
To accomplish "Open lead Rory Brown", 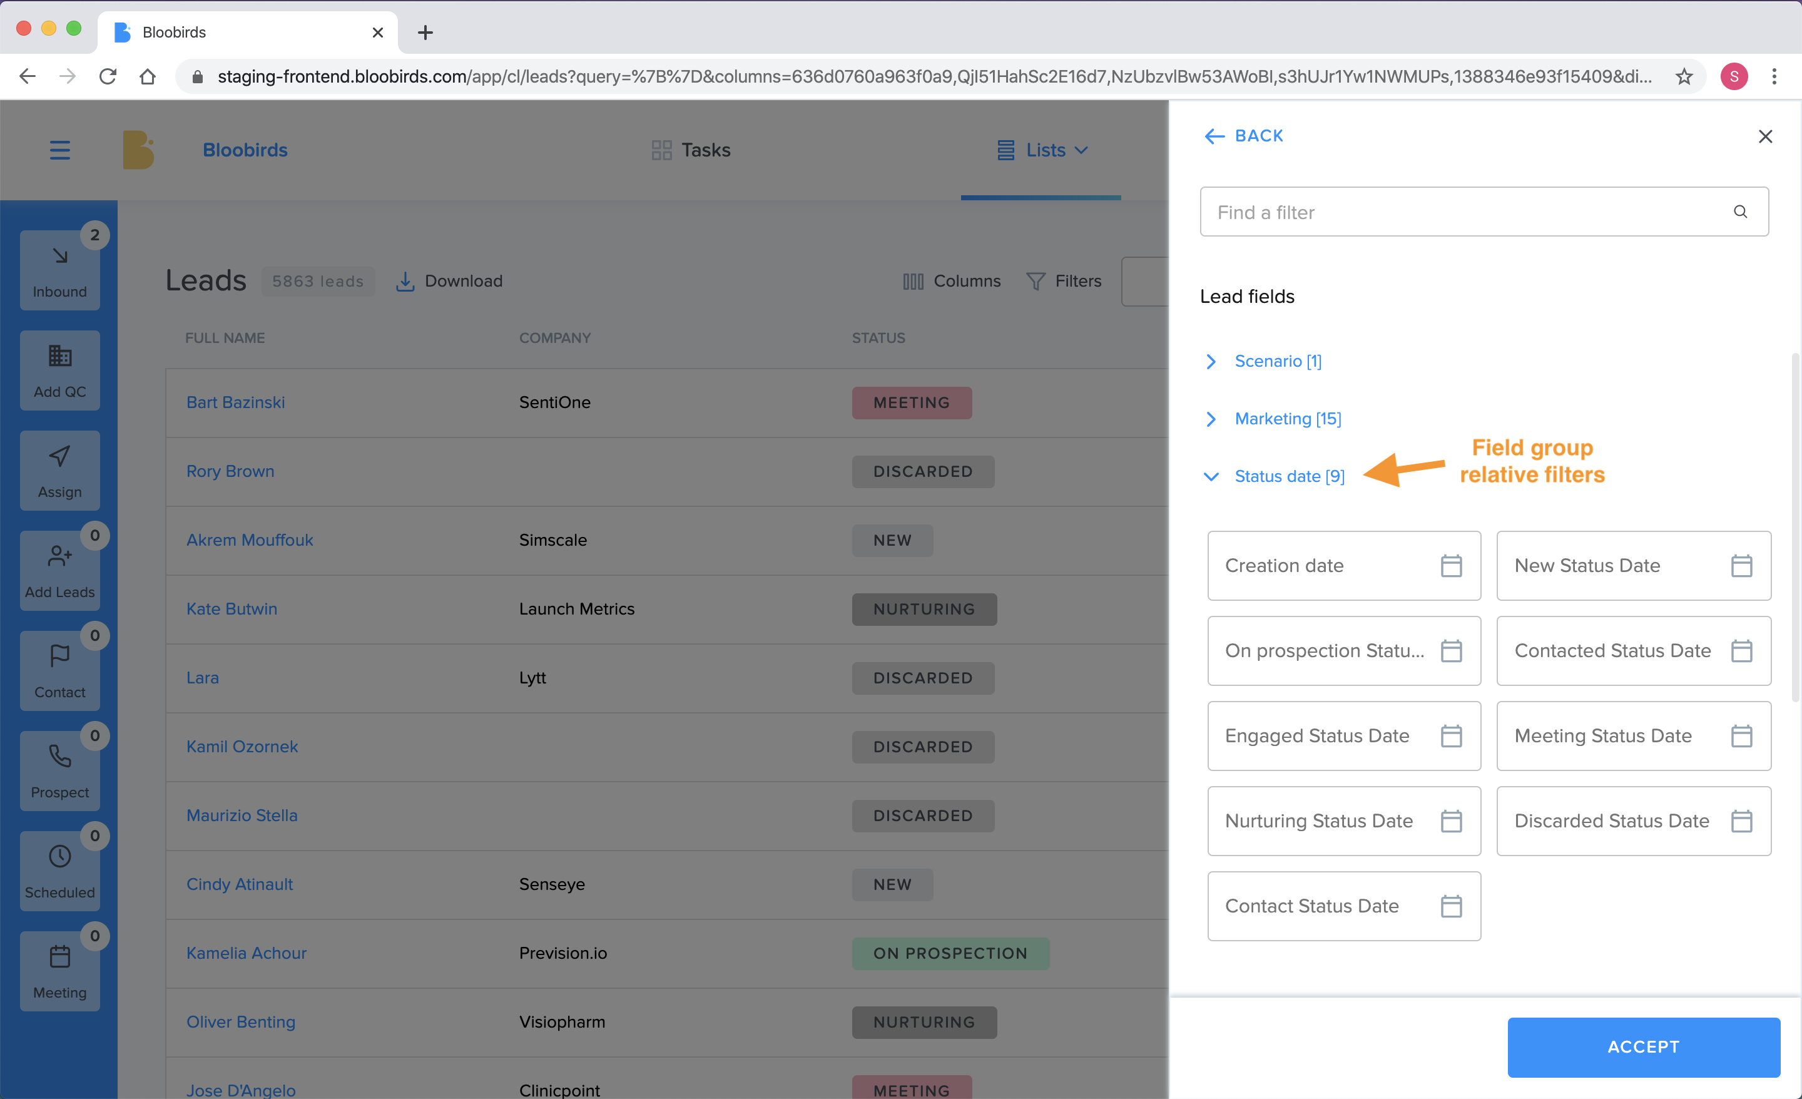I will pos(230,471).
